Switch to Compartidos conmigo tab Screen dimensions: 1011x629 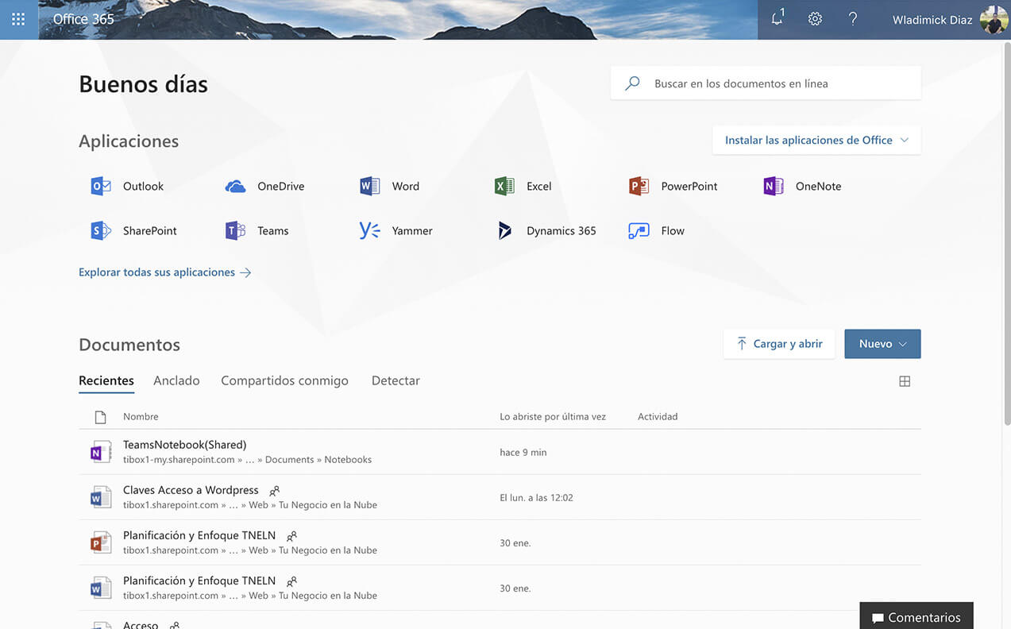pyautogui.click(x=284, y=380)
